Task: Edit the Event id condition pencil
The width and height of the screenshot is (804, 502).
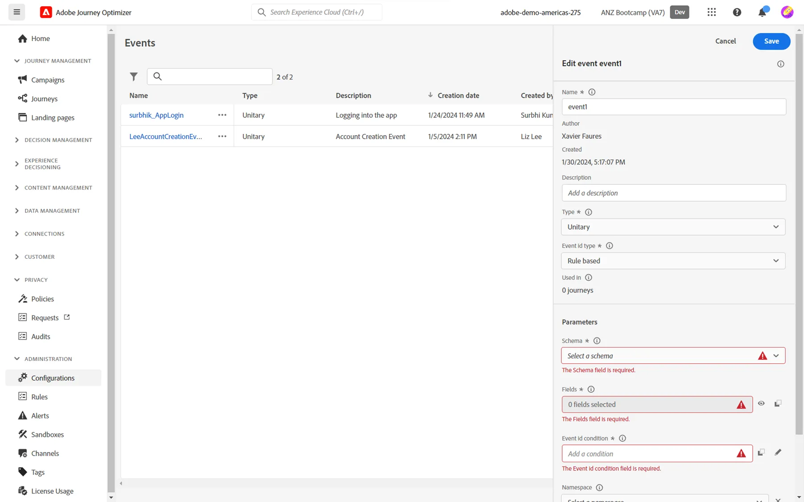Action: click(x=778, y=452)
